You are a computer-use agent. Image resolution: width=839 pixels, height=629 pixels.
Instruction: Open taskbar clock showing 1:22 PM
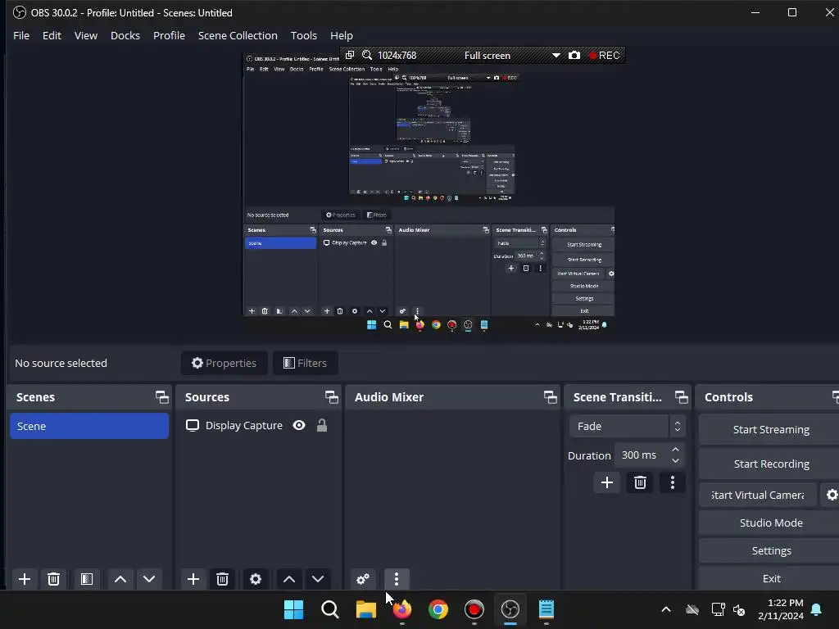(781, 609)
